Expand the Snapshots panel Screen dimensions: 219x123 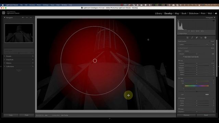(x=4, y=59)
